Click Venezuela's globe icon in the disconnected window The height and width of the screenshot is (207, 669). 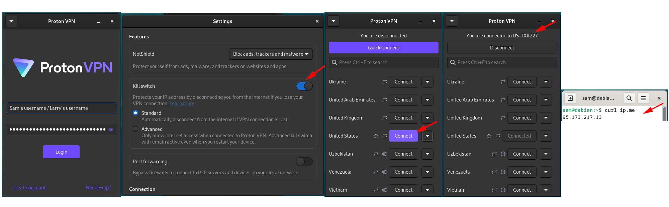(x=385, y=172)
